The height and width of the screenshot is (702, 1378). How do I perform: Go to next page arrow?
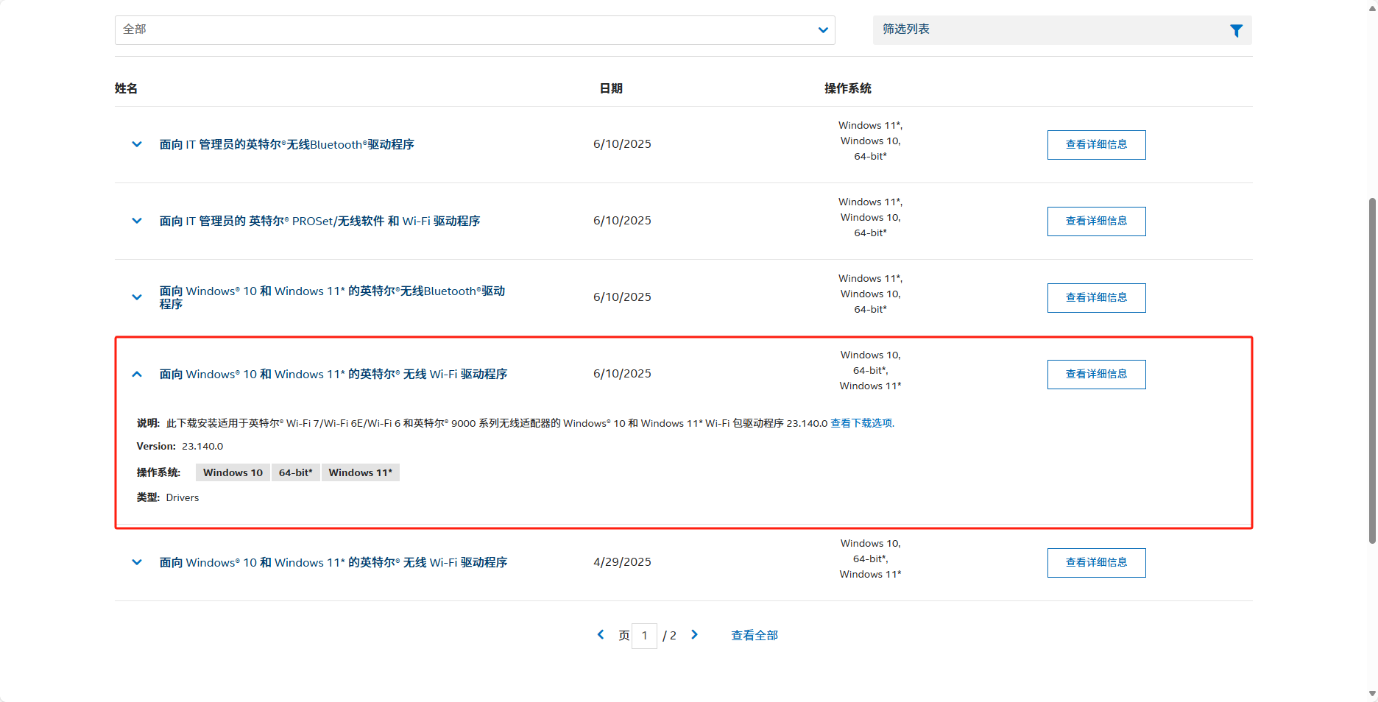point(694,634)
